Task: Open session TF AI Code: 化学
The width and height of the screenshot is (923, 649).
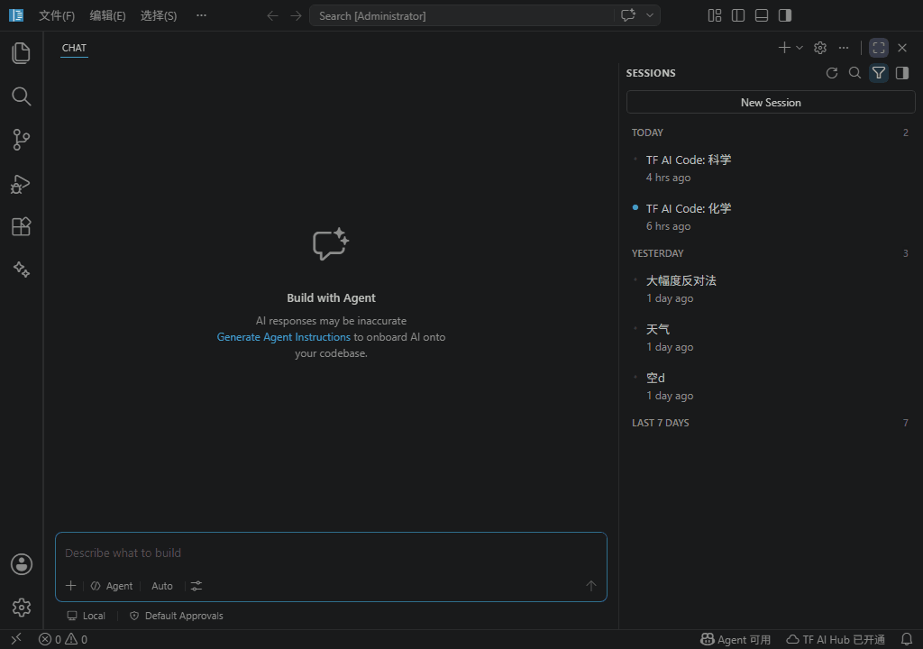Action: point(770,217)
